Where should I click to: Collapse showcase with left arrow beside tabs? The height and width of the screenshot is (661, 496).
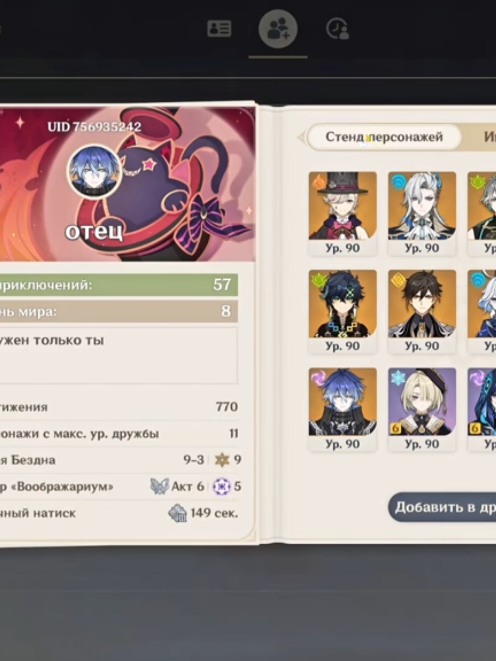click(301, 137)
